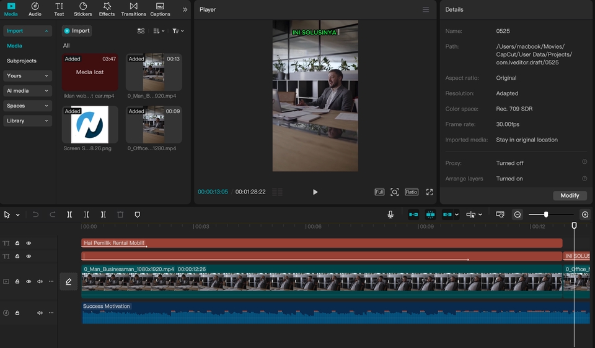Select Subprojects in the sidebar
Image resolution: width=595 pixels, height=348 pixels.
[22, 61]
